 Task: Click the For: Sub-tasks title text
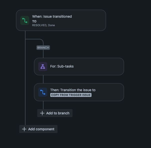pyautogui.click(x=62, y=66)
